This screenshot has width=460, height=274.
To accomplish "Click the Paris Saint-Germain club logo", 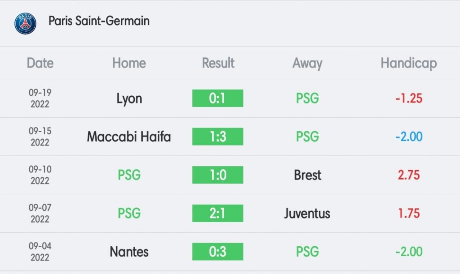I will click(26, 23).
